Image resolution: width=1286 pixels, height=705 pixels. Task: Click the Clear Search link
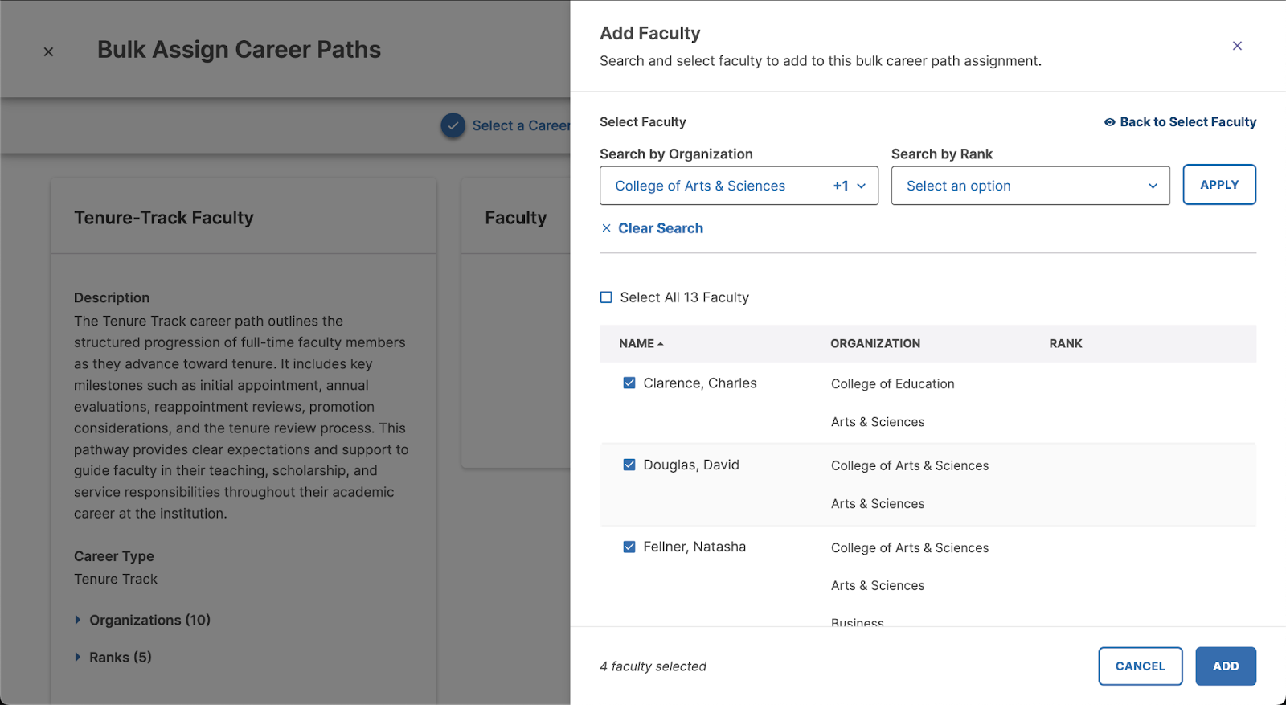661,228
